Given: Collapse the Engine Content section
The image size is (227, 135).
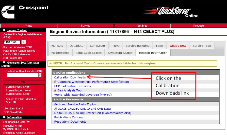Looking at the screenshot, I should [4, 30].
